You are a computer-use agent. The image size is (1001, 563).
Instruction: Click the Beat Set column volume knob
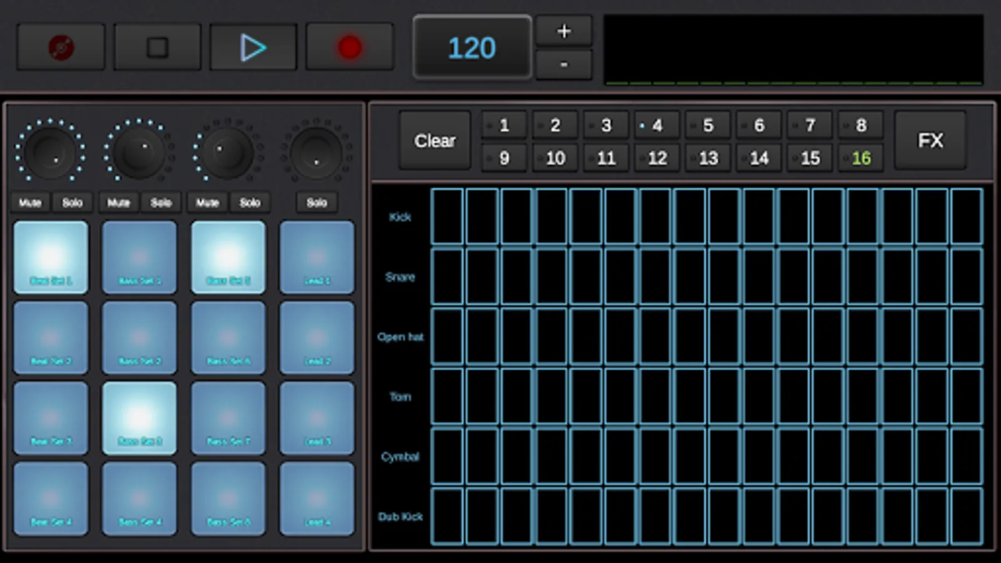[50, 152]
